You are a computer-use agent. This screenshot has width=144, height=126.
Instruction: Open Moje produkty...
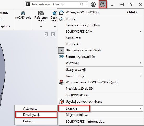pyautogui.click(x=101, y=115)
